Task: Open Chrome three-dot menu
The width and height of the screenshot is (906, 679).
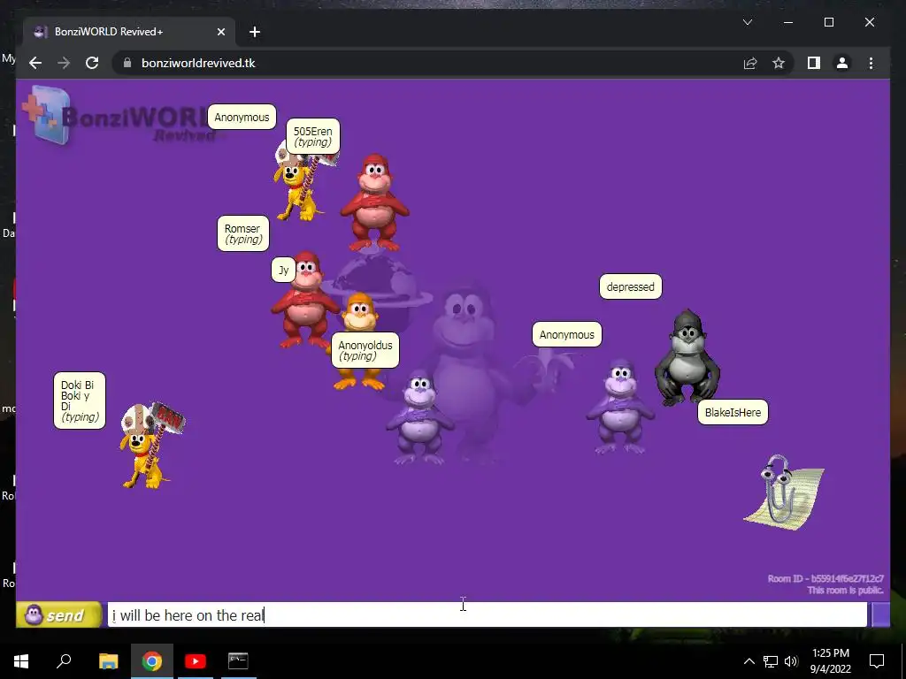Action: click(x=871, y=63)
